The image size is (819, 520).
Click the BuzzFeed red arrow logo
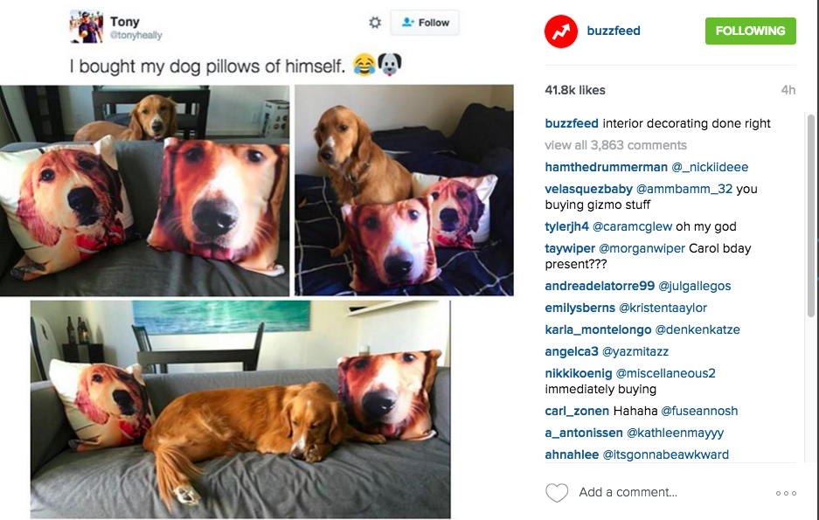coord(561,31)
